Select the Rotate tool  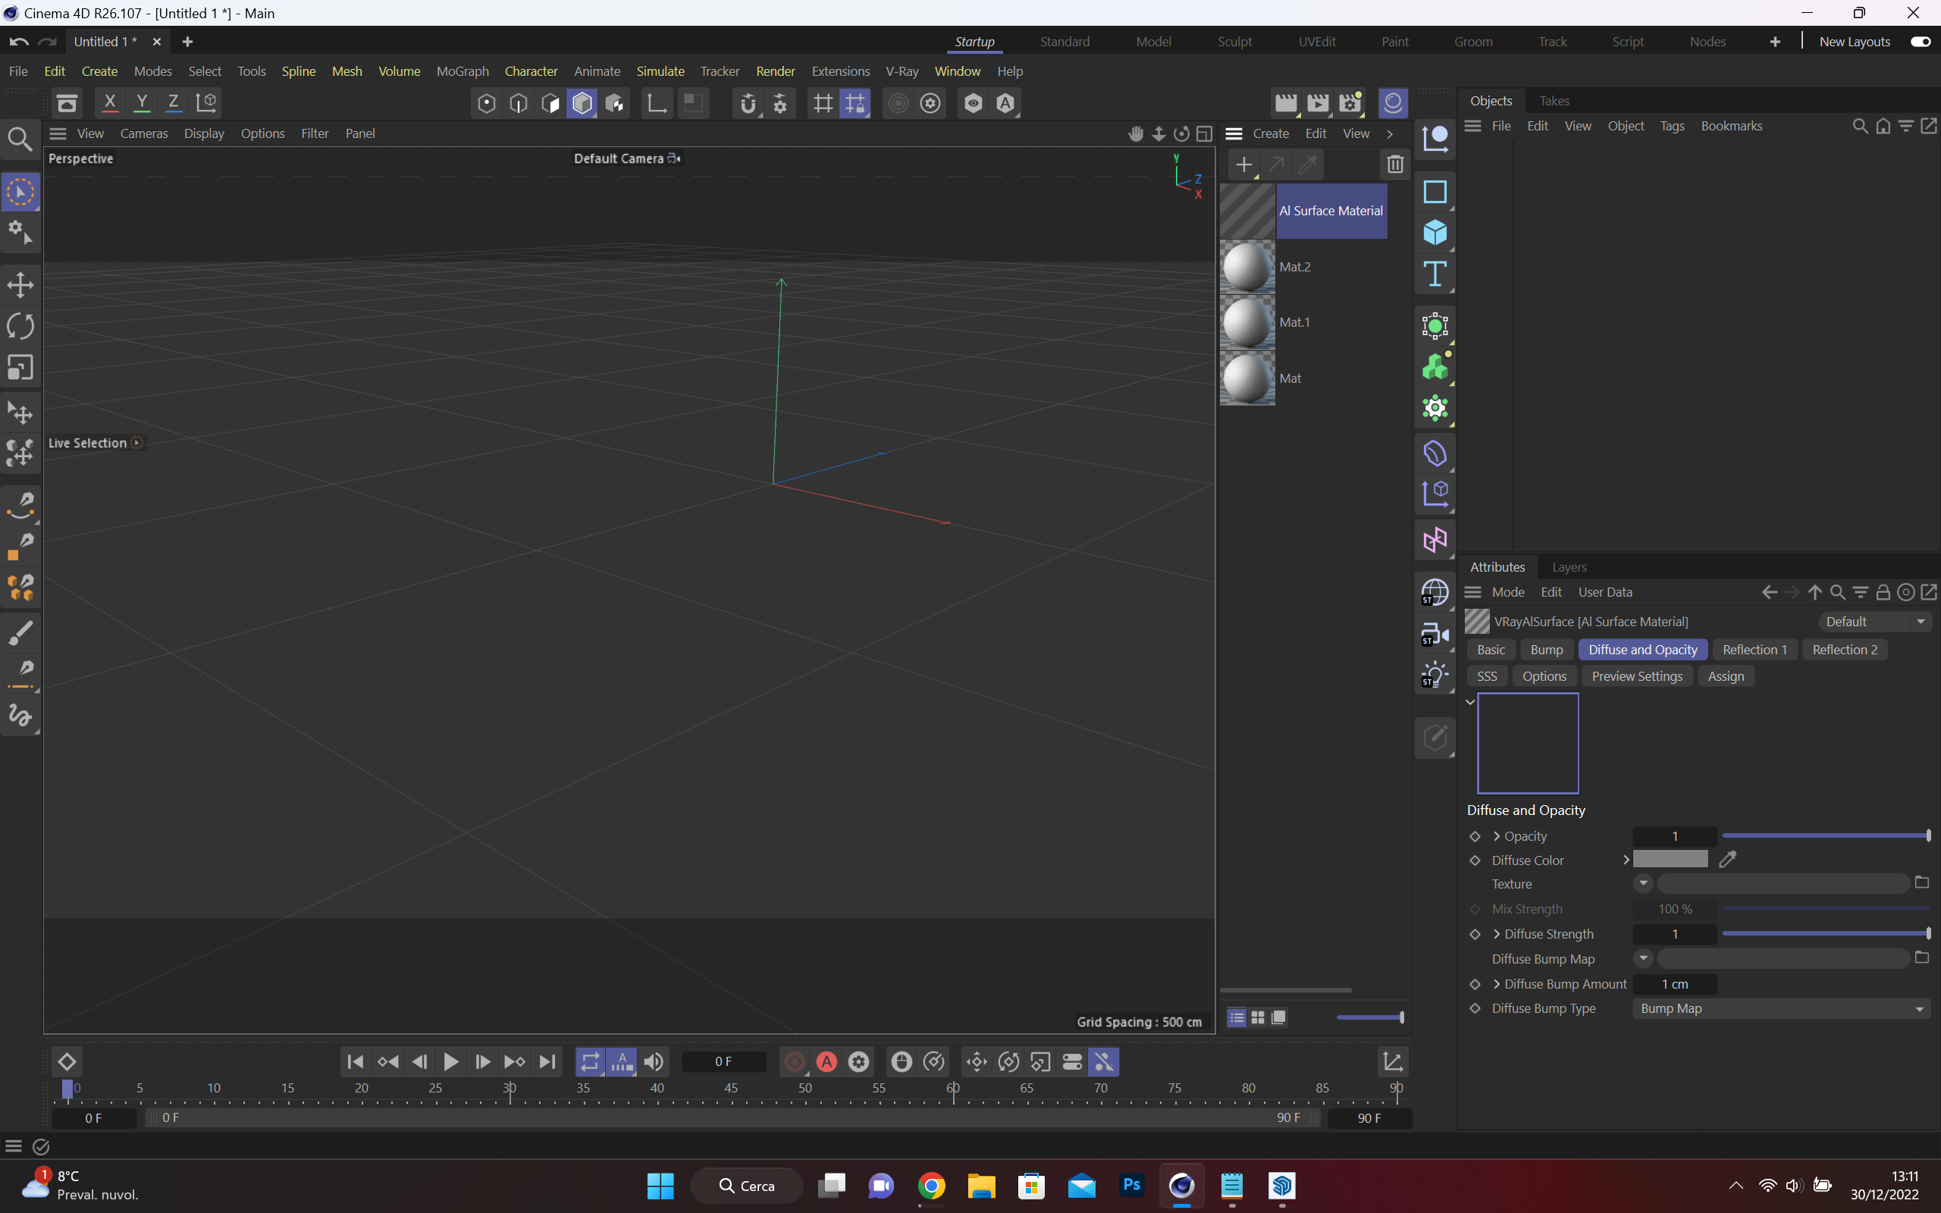click(21, 327)
